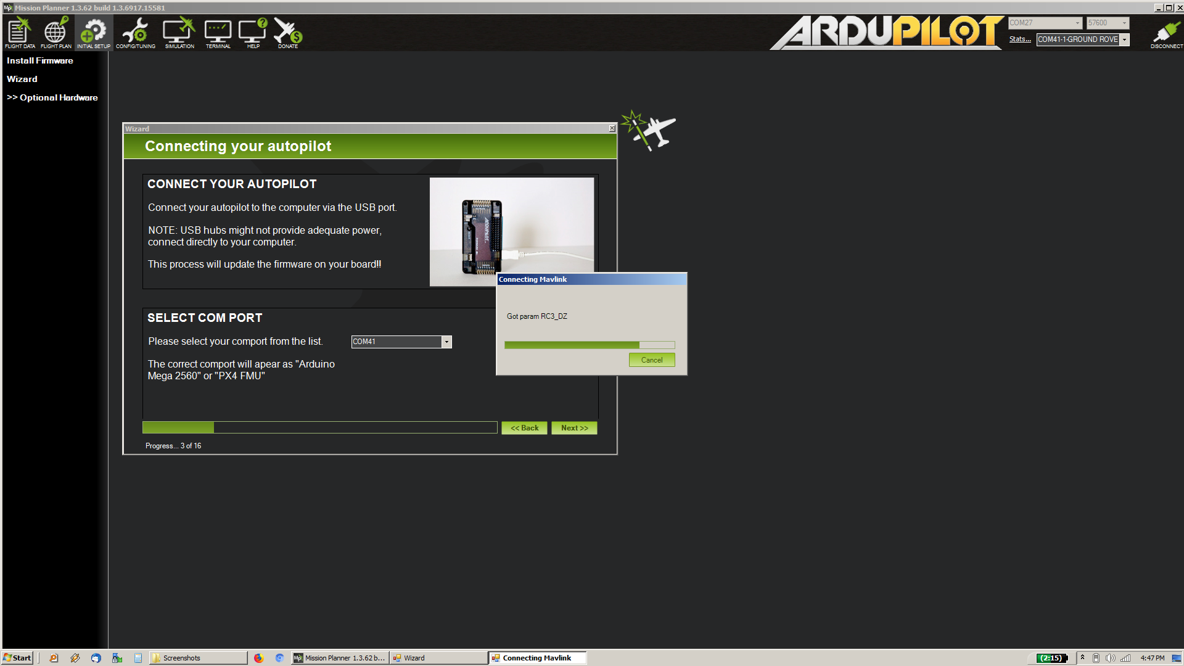Image resolution: width=1184 pixels, height=666 pixels.
Task: Select the Initial Setup icon
Action: pos(93,33)
